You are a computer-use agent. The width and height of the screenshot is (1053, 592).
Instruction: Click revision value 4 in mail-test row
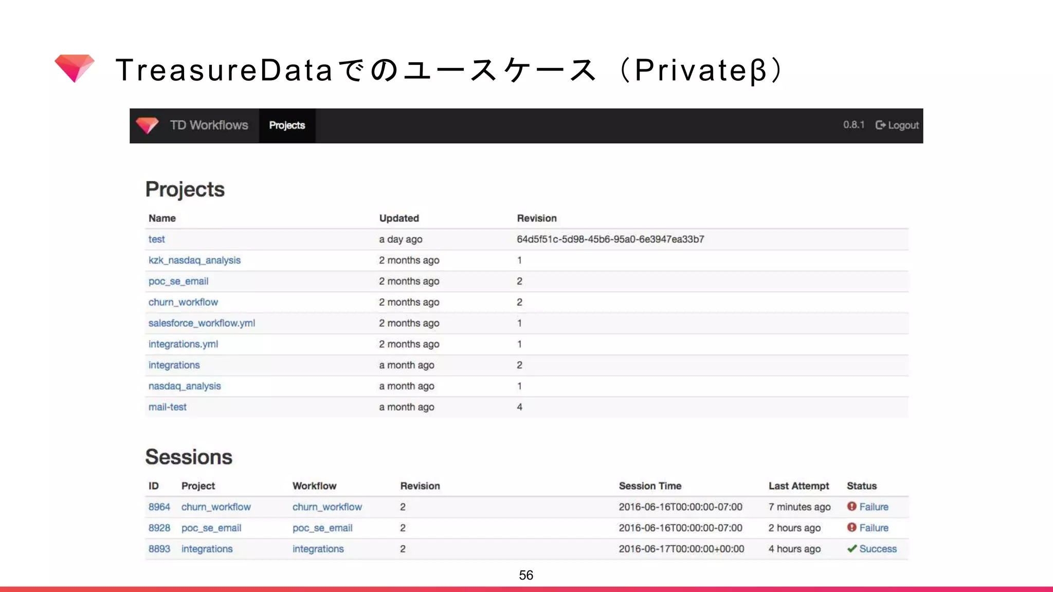pyautogui.click(x=519, y=407)
